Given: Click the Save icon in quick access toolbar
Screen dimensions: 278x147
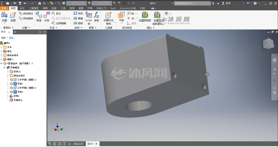Looking at the screenshot, I should pos(20,3).
